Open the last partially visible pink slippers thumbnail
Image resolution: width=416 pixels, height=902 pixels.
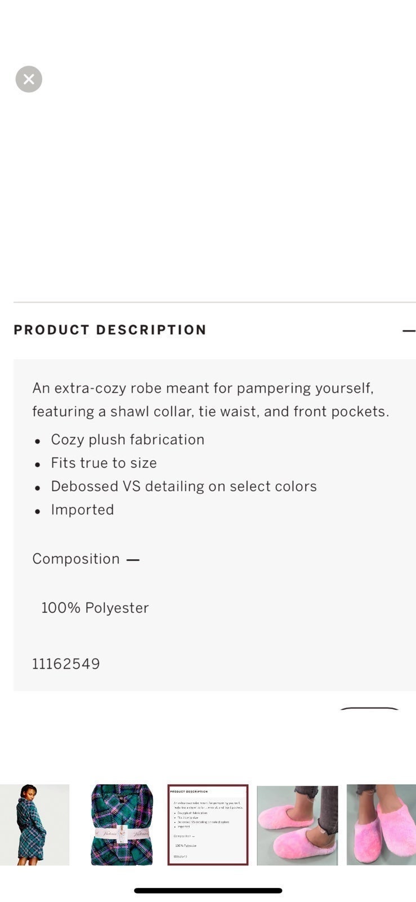(x=381, y=825)
